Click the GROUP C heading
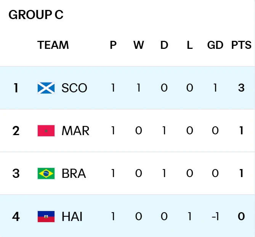The image size is (255, 237). [x=36, y=15]
